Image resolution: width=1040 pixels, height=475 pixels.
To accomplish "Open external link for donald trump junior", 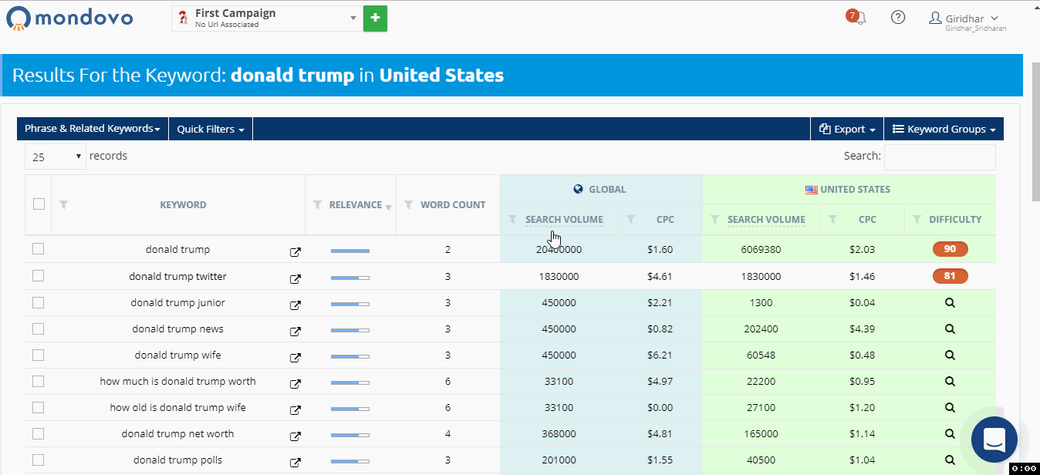I will [x=295, y=305].
